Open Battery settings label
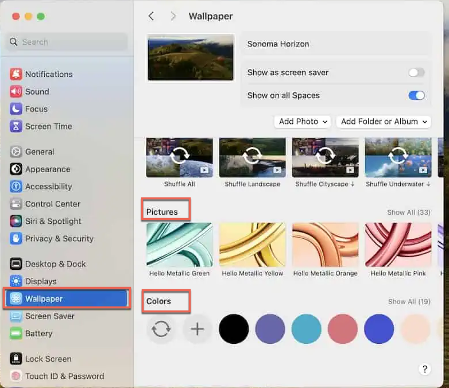 [x=38, y=333]
